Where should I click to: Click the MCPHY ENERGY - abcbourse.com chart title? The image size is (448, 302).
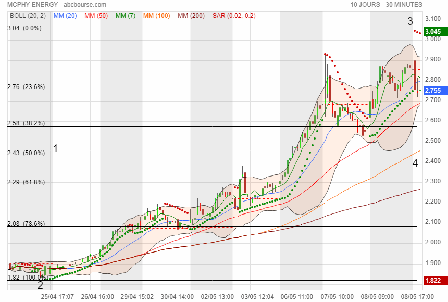[x=57, y=5]
